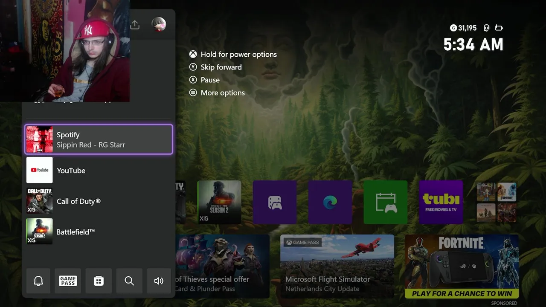Viewport: 546px width, 307px height.
Task: Open the profile avatar in guide
Action: (159, 24)
